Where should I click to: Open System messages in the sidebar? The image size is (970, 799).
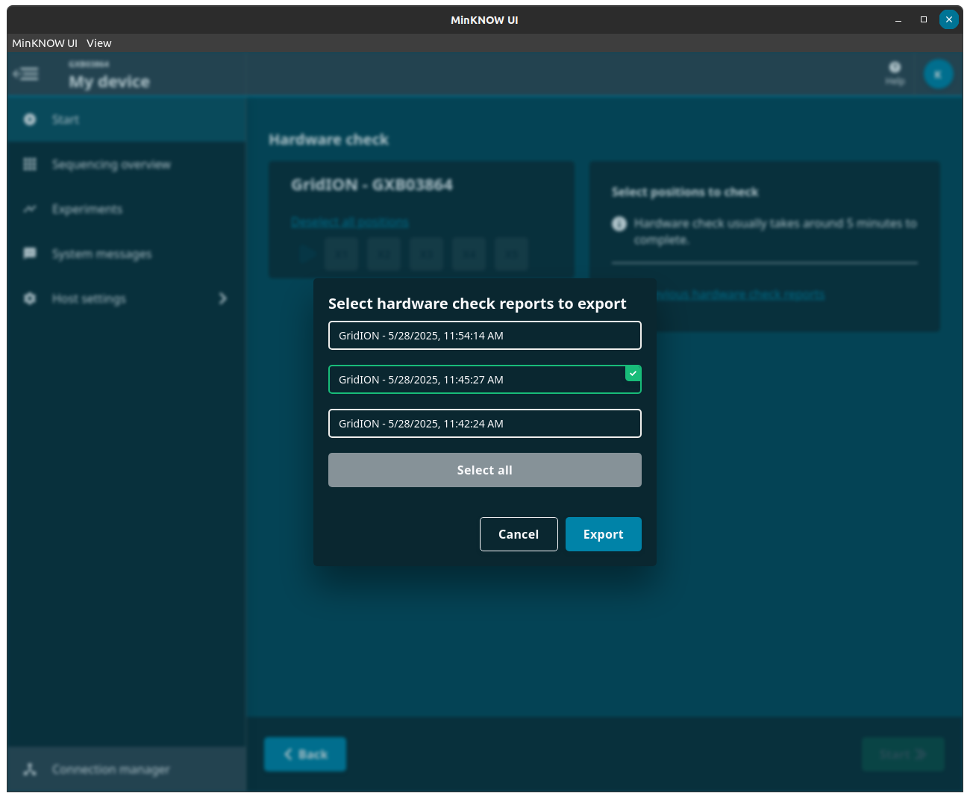tap(126, 254)
